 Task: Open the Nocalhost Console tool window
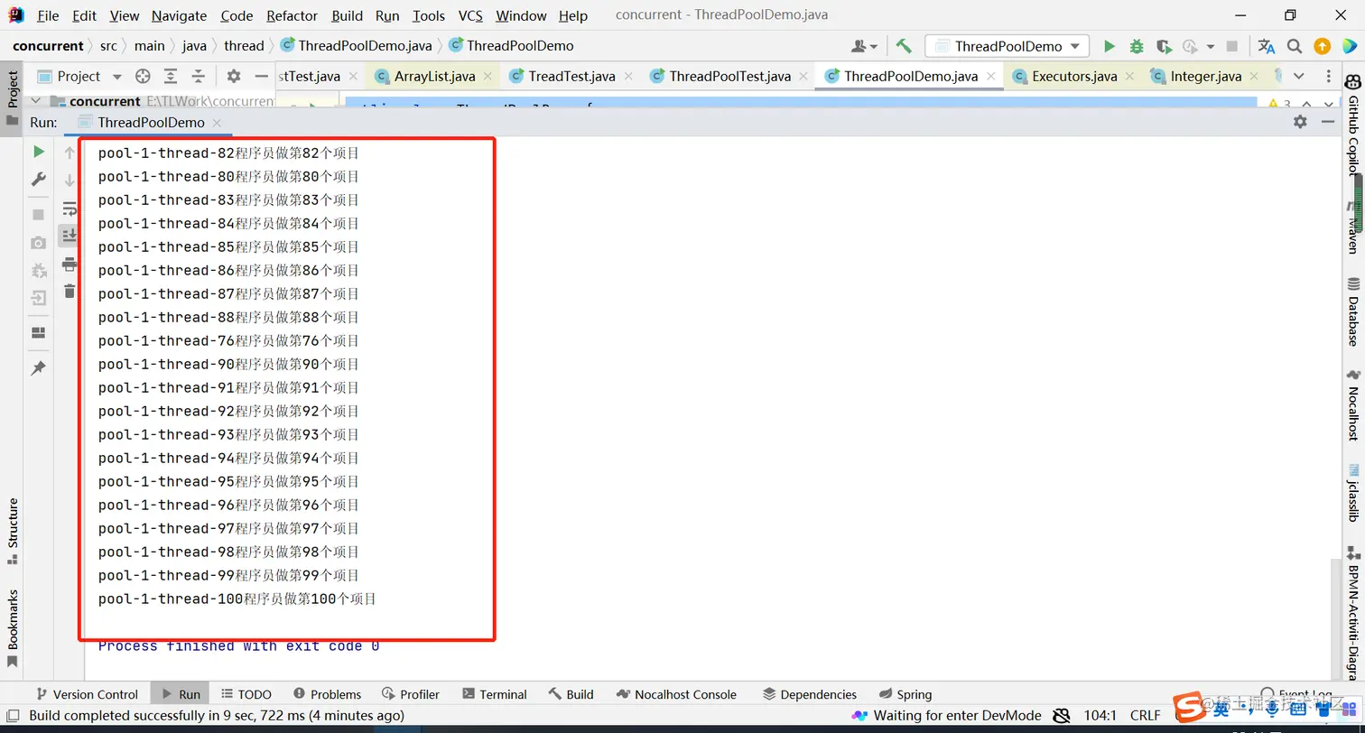click(676, 694)
